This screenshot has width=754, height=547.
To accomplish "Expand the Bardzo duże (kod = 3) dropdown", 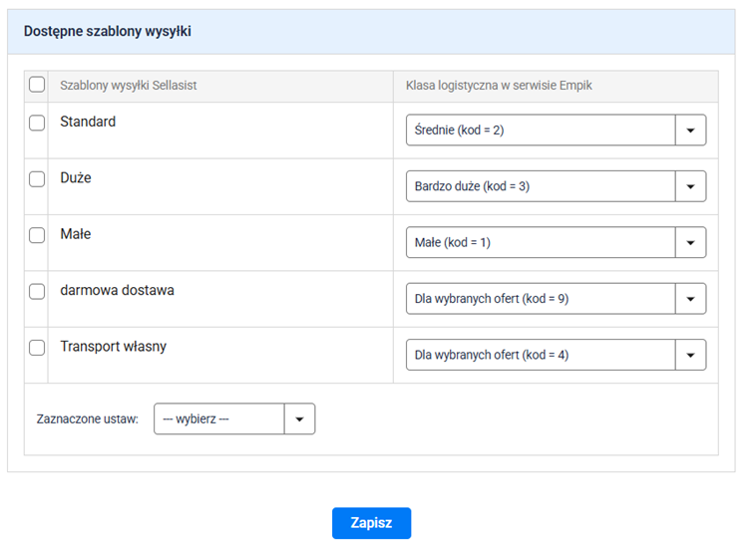I will 555,186.
